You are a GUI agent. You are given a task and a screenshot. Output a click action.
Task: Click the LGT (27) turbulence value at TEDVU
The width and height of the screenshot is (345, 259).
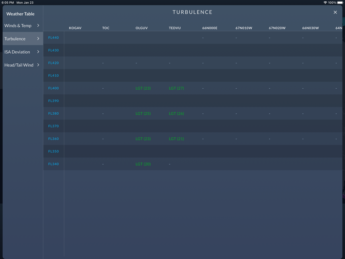pyautogui.click(x=176, y=88)
